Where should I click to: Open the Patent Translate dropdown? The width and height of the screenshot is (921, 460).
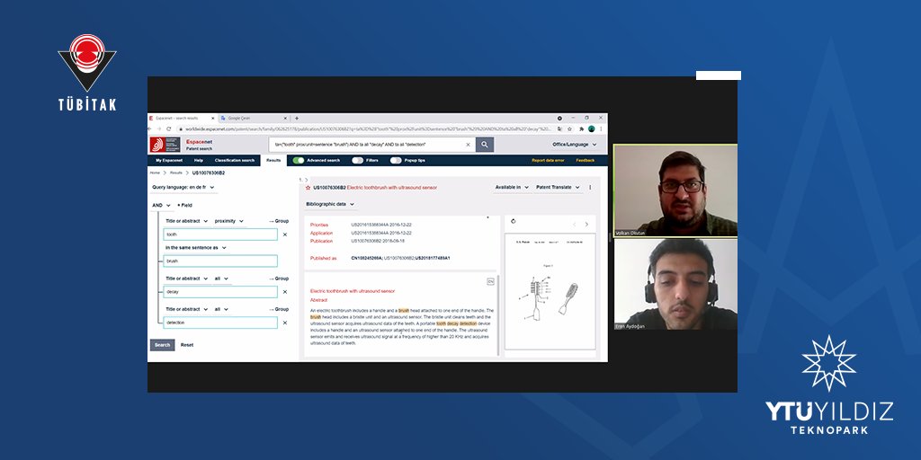coord(558,187)
